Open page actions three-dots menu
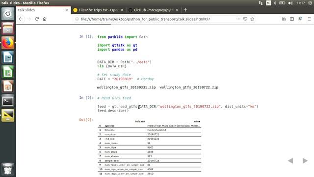The height and width of the screenshot is (177, 314). pyautogui.click(x=238, y=19)
